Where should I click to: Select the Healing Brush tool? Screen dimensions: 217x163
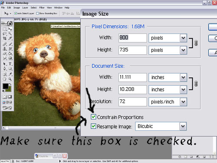(5, 44)
